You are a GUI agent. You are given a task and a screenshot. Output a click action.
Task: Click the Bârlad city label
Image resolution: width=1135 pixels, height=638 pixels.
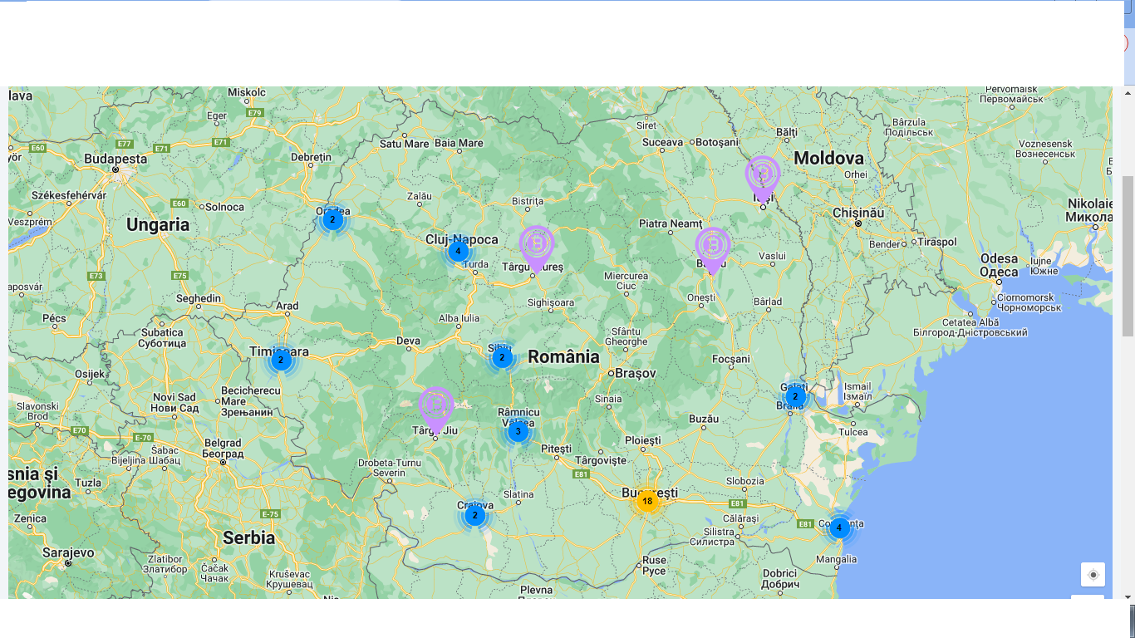[767, 302]
